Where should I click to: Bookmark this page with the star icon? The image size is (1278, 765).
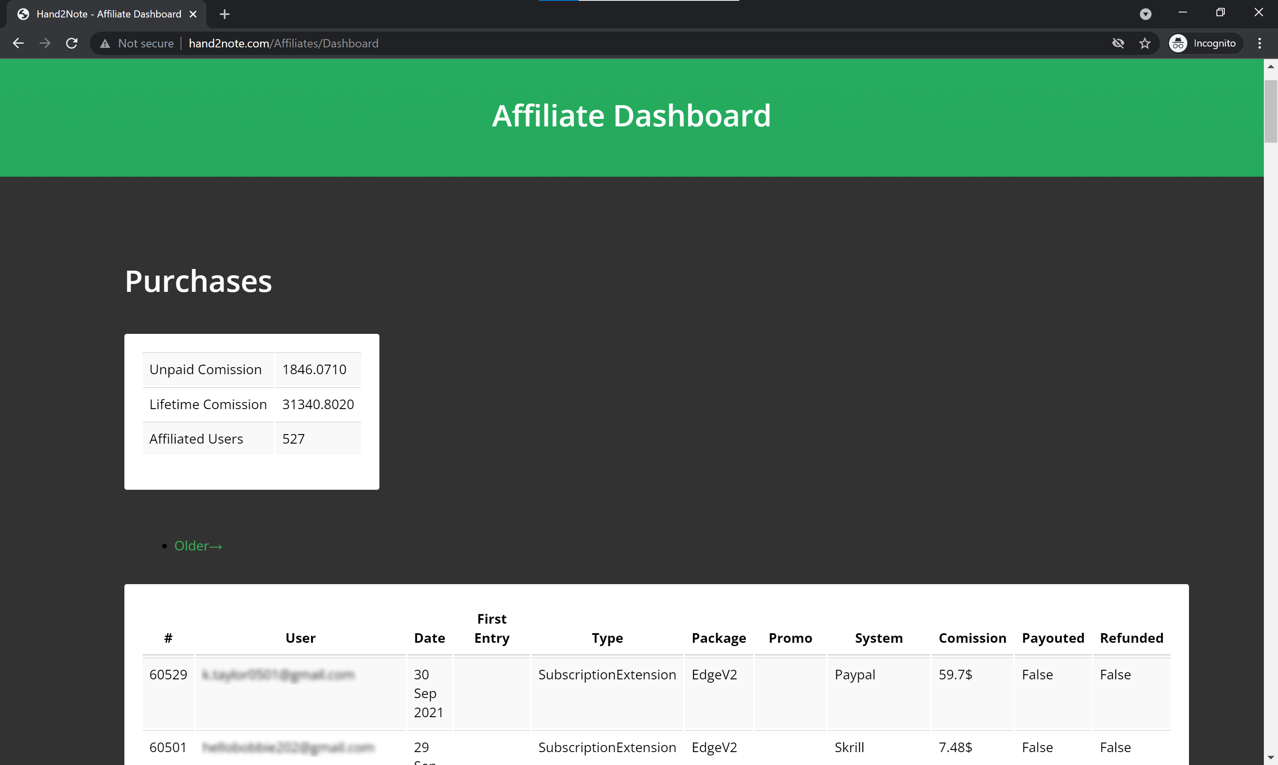pos(1144,43)
